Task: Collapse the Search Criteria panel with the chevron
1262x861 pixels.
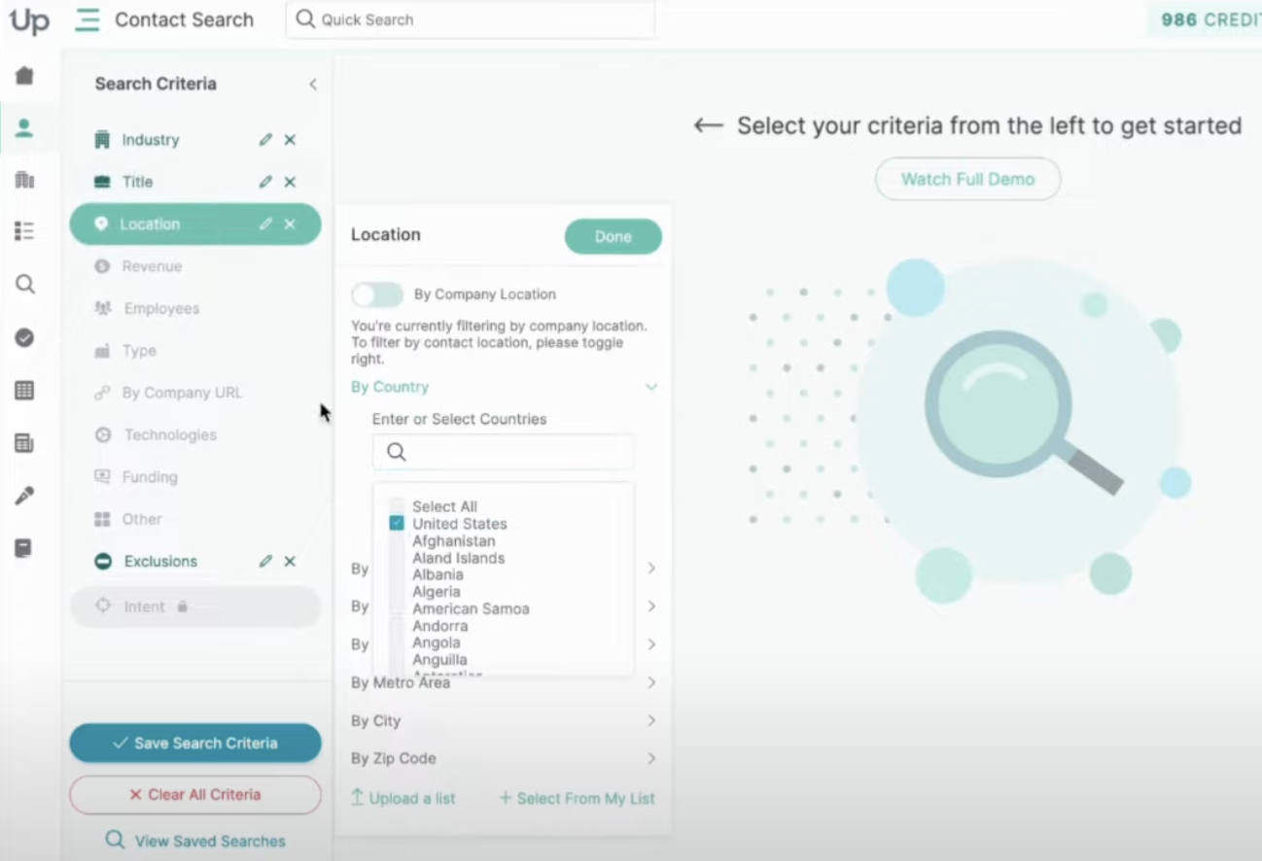Action: tap(313, 85)
